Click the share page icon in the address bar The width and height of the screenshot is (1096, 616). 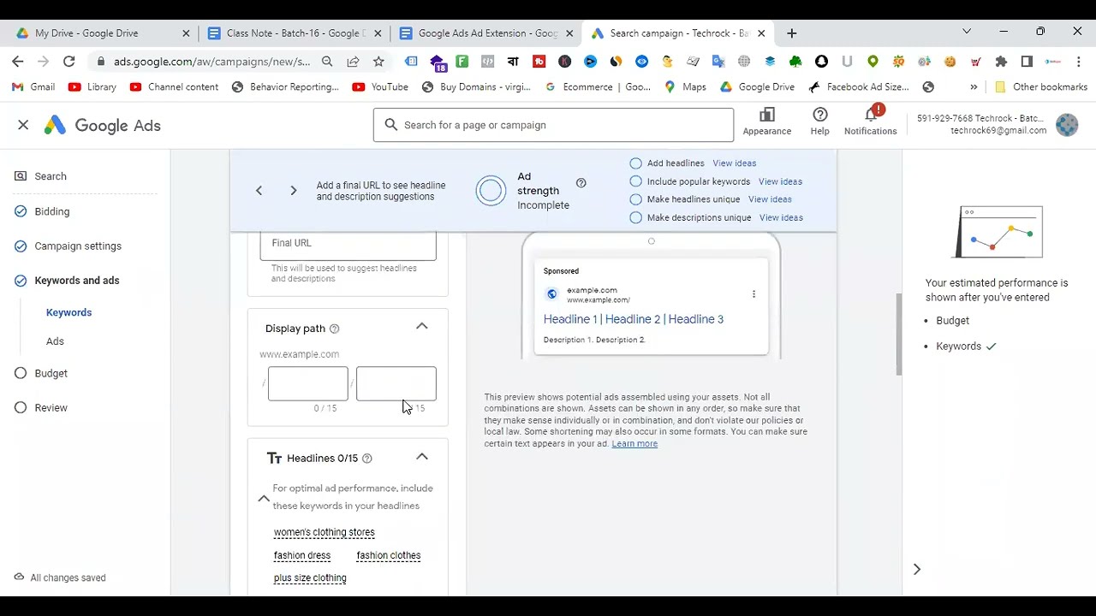[353, 62]
